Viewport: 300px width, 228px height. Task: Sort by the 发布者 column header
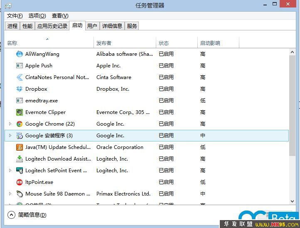tap(125, 43)
